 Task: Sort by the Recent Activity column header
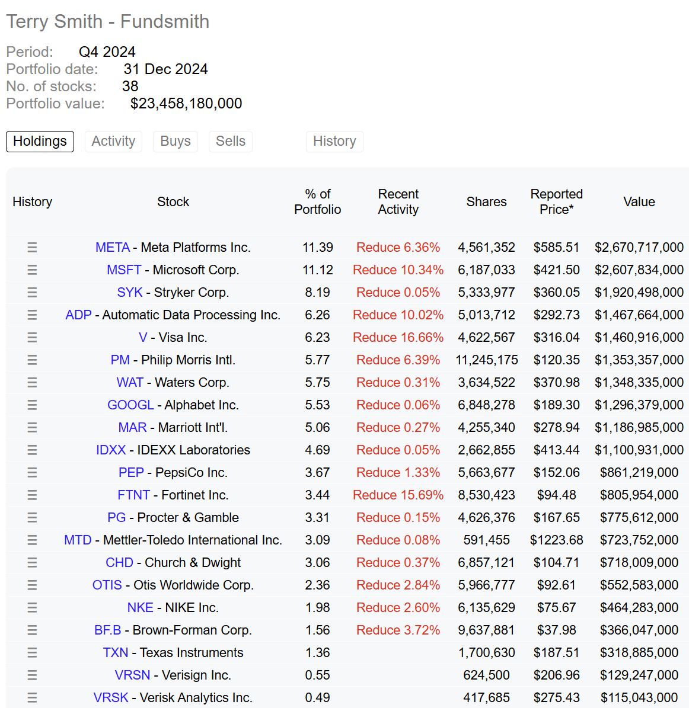[398, 202]
